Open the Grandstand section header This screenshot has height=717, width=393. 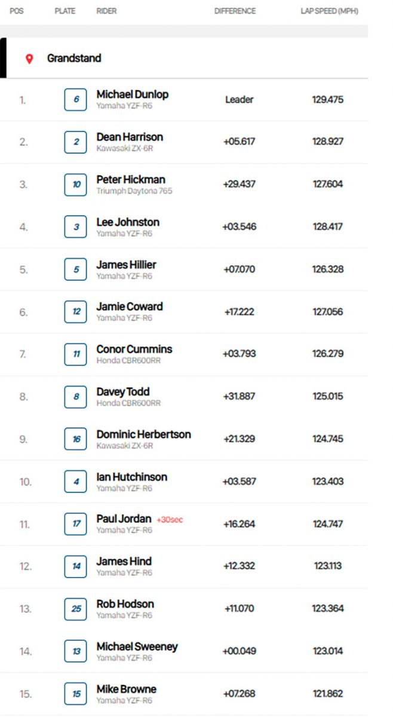[184, 58]
